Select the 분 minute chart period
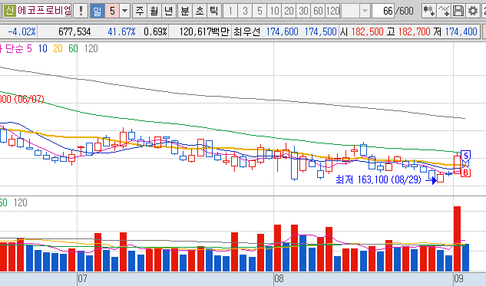This screenshot has height=286, width=486. (x=185, y=12)
